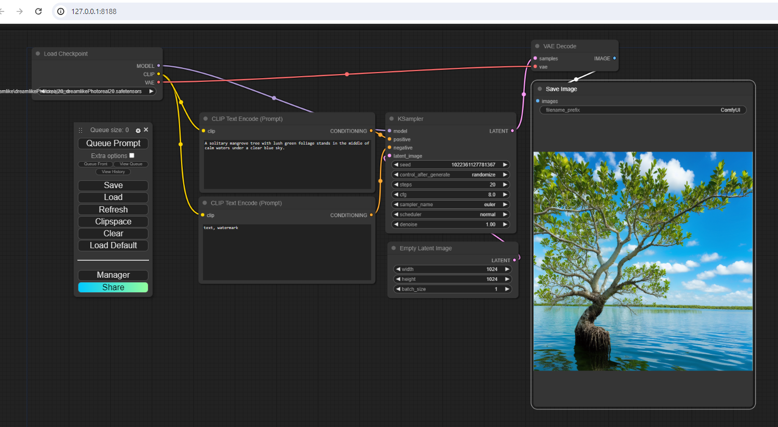The width and height of the screenshot is (778, 427).
Task: Close the queue panel with X
Action: [146, 130]
